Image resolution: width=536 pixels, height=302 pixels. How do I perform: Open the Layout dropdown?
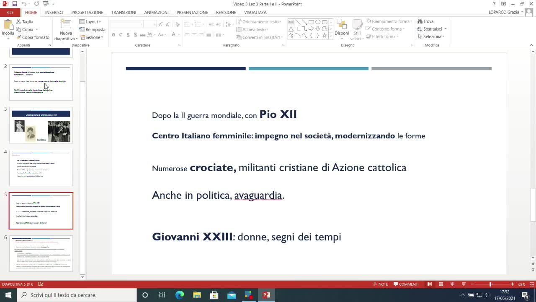(x=92, y=21)
